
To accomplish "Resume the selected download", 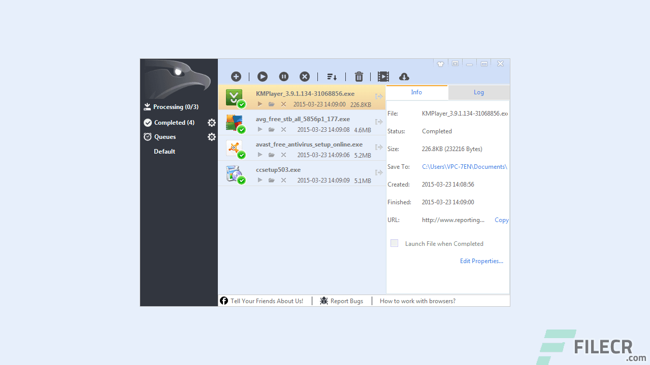I will [x=262, y=76].
